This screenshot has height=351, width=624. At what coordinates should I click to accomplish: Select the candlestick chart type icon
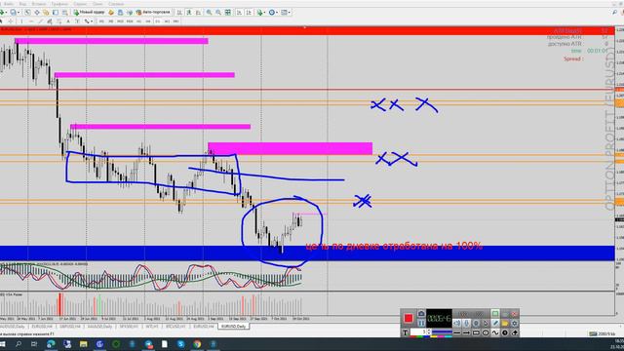pos(188,13)
